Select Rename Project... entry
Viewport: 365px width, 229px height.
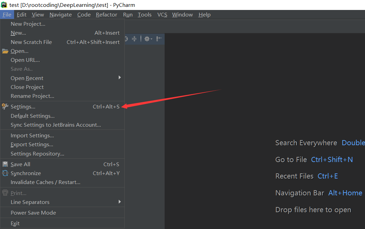coord(63,96)
